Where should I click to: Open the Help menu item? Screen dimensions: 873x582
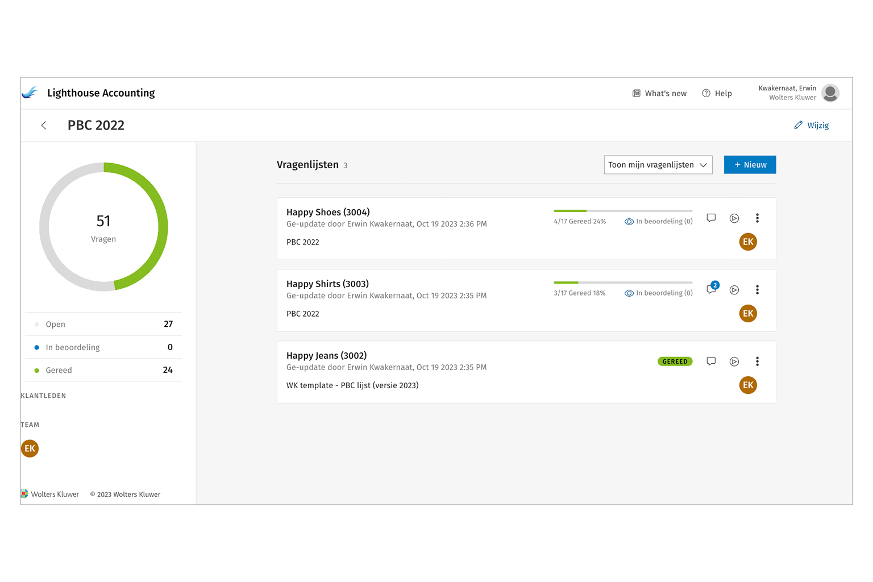pyautogui.click(x=717, y=93)
